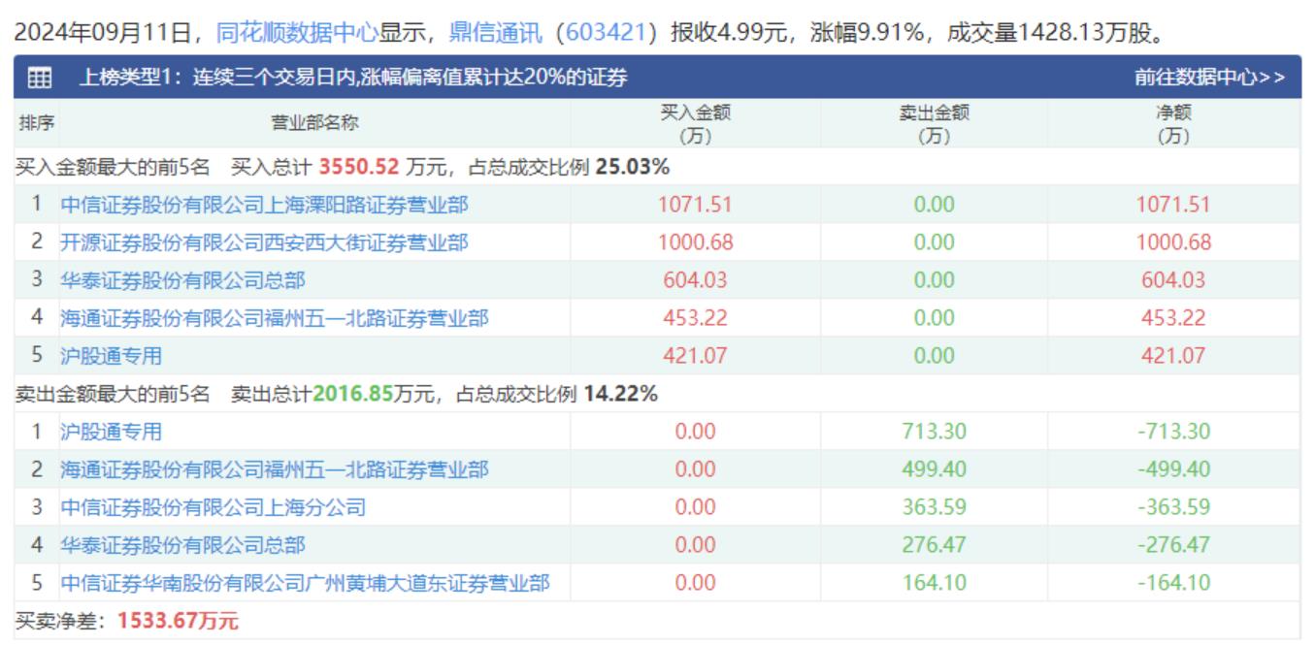Screen dimensions: 1315x645
Task: Click the 卖出金额最大的前5名 section label
Action: pos(113,394)
